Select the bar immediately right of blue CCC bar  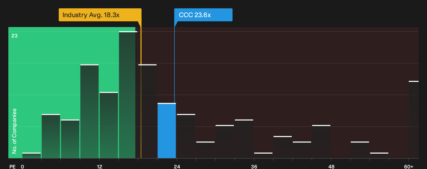(x=186, y=136)
